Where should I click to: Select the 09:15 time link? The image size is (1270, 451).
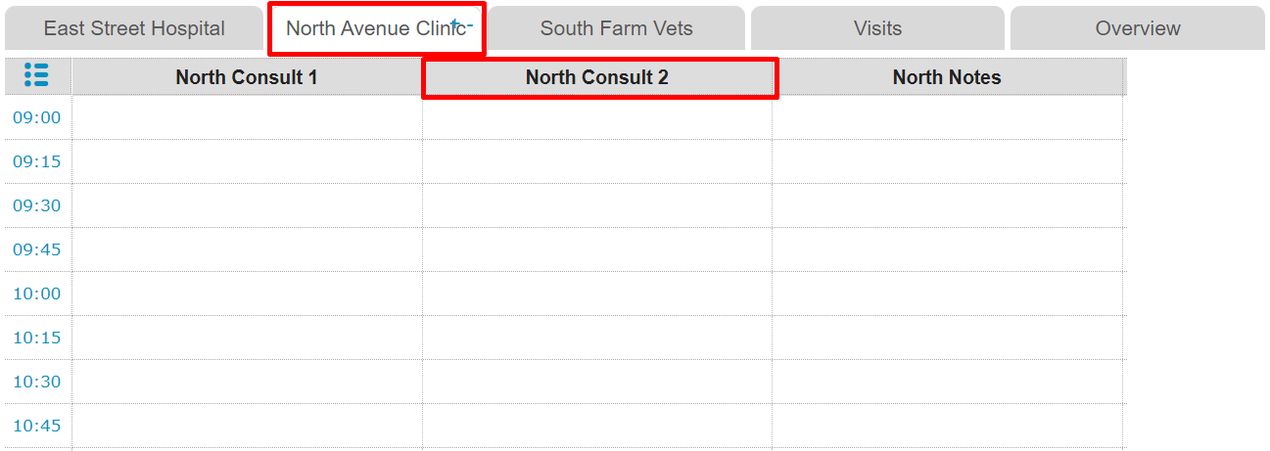36,161
